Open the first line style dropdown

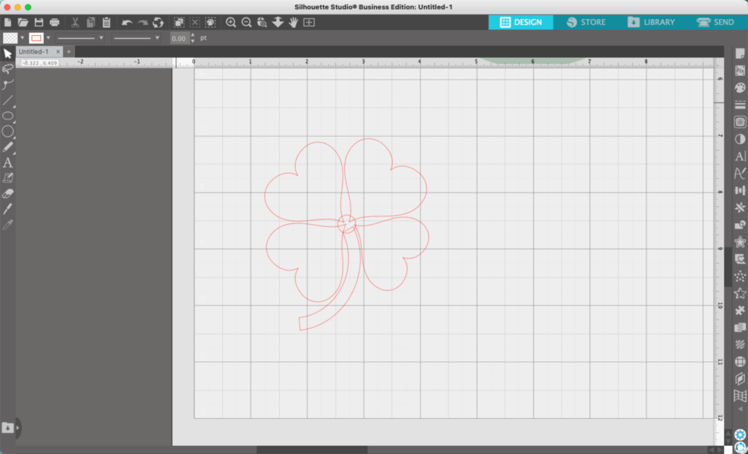[80, 38]
